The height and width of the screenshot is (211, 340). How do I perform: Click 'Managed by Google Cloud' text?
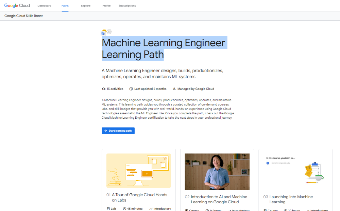point(196,89)
